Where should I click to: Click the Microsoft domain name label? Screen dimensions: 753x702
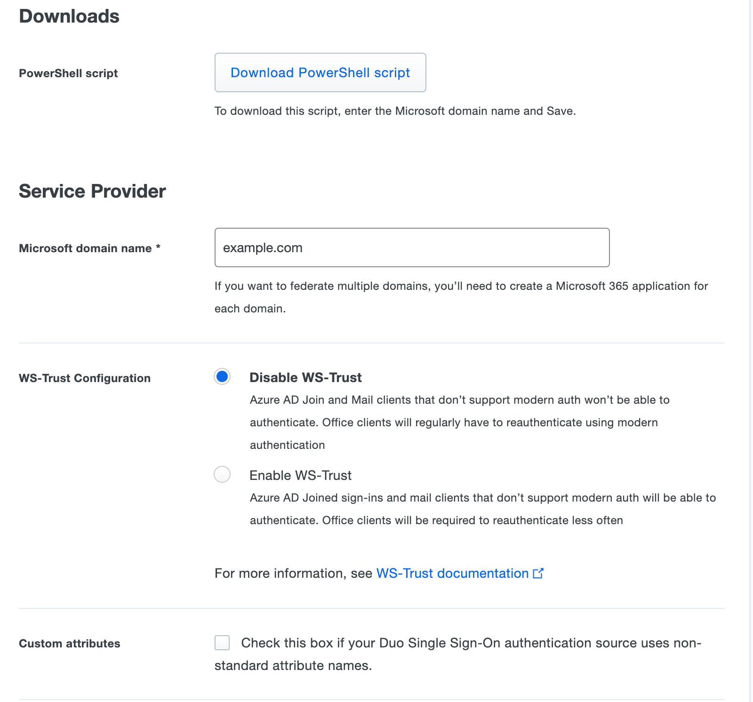click(x=85, y=248)
